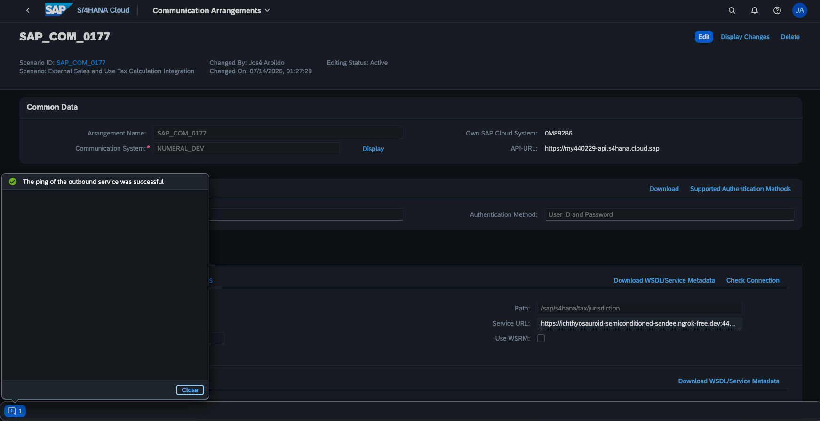Open Supported Authentication Methods
The image size is (820, 421).
pyautogui.click(x=740, y=189)
